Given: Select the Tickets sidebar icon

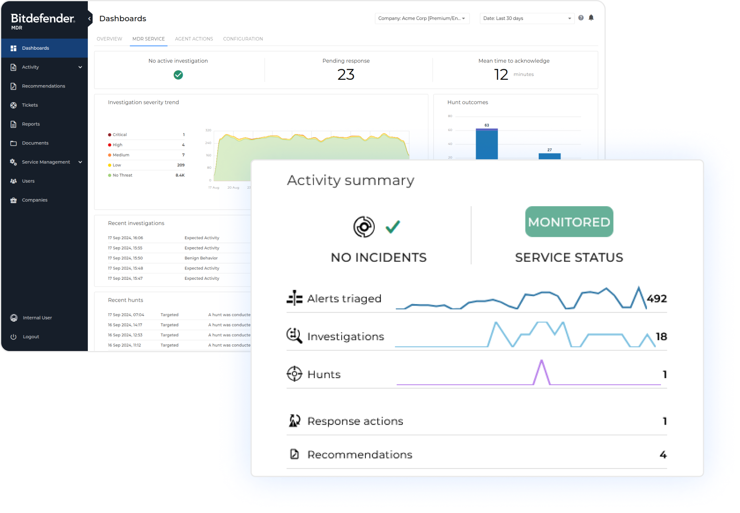Looking at the screenshot, I should [14, 105].
